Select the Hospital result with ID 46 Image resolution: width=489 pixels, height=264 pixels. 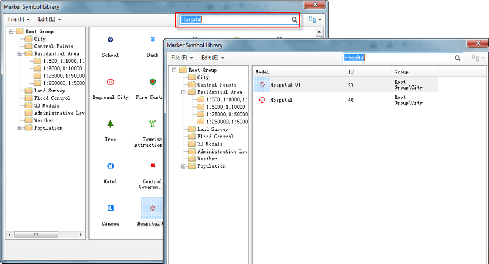pos(281,100)
